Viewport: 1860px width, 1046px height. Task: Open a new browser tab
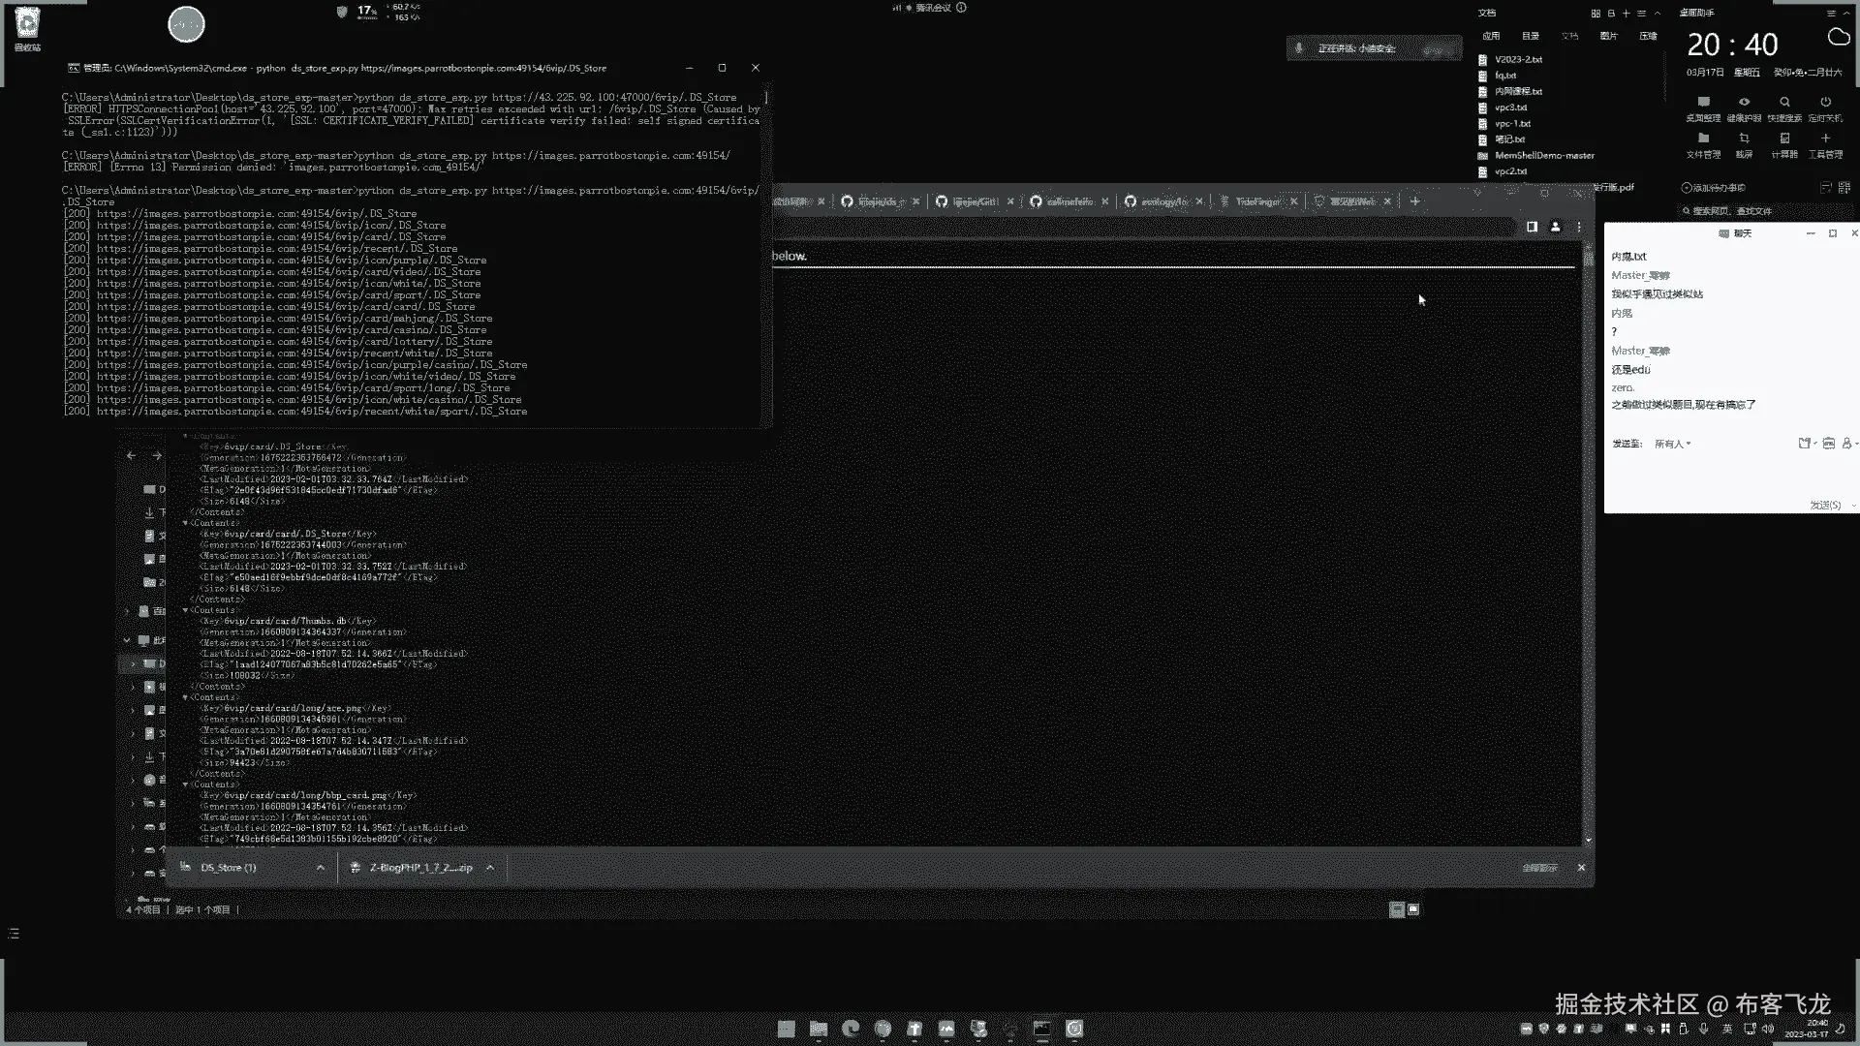point(1415,201)
